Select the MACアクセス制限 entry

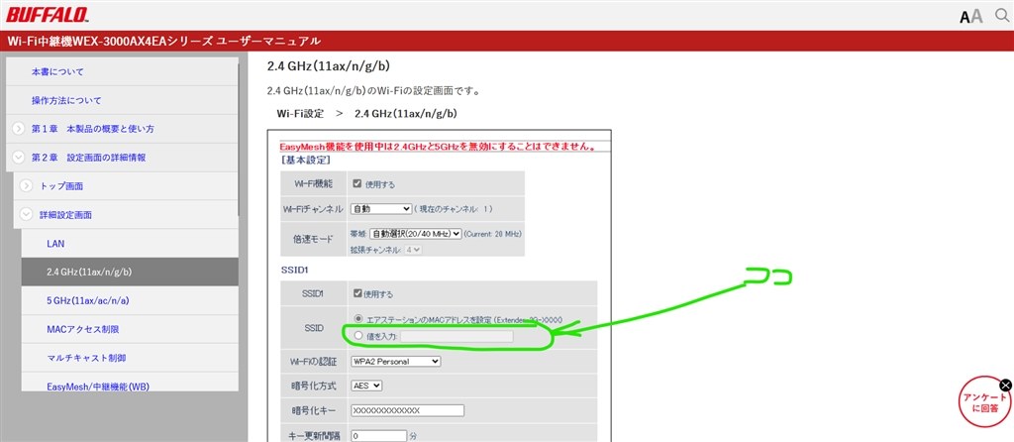tap(130, 329)
